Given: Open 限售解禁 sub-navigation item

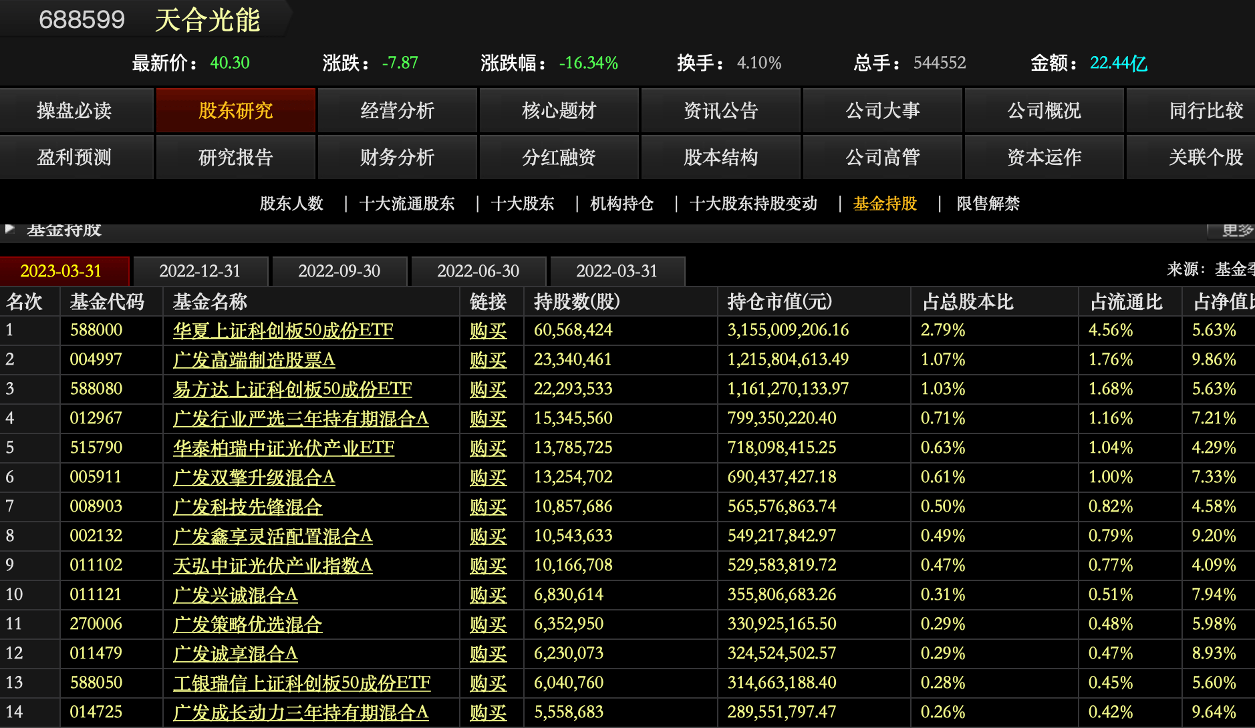Looking at the screenshot, I should 988,204.
